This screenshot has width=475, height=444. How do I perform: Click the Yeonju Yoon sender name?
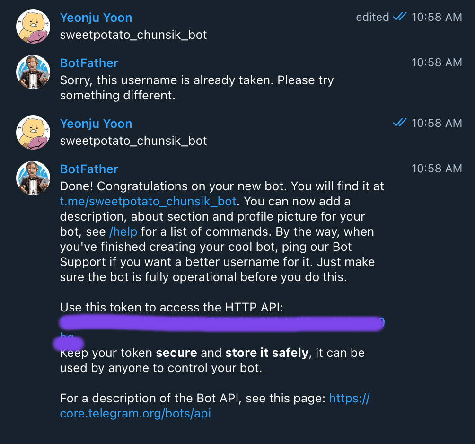tap(96, 17)
